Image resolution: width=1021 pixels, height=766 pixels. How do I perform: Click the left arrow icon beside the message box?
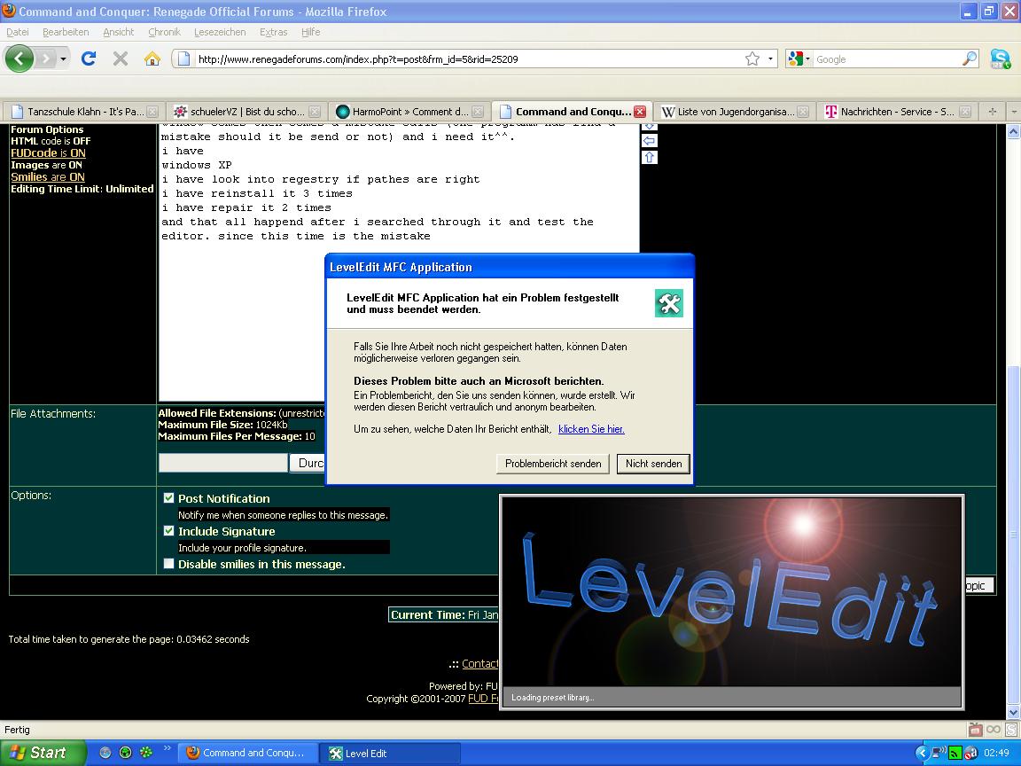tap(649, 141)
